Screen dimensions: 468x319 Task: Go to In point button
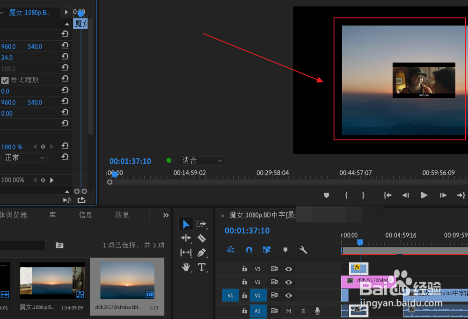coord(388,196)
